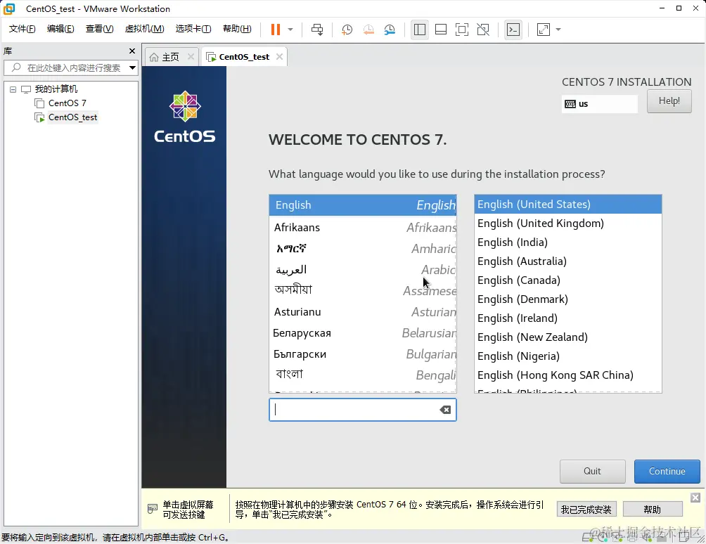Click the 我已完成安装 button

point(586,508)
